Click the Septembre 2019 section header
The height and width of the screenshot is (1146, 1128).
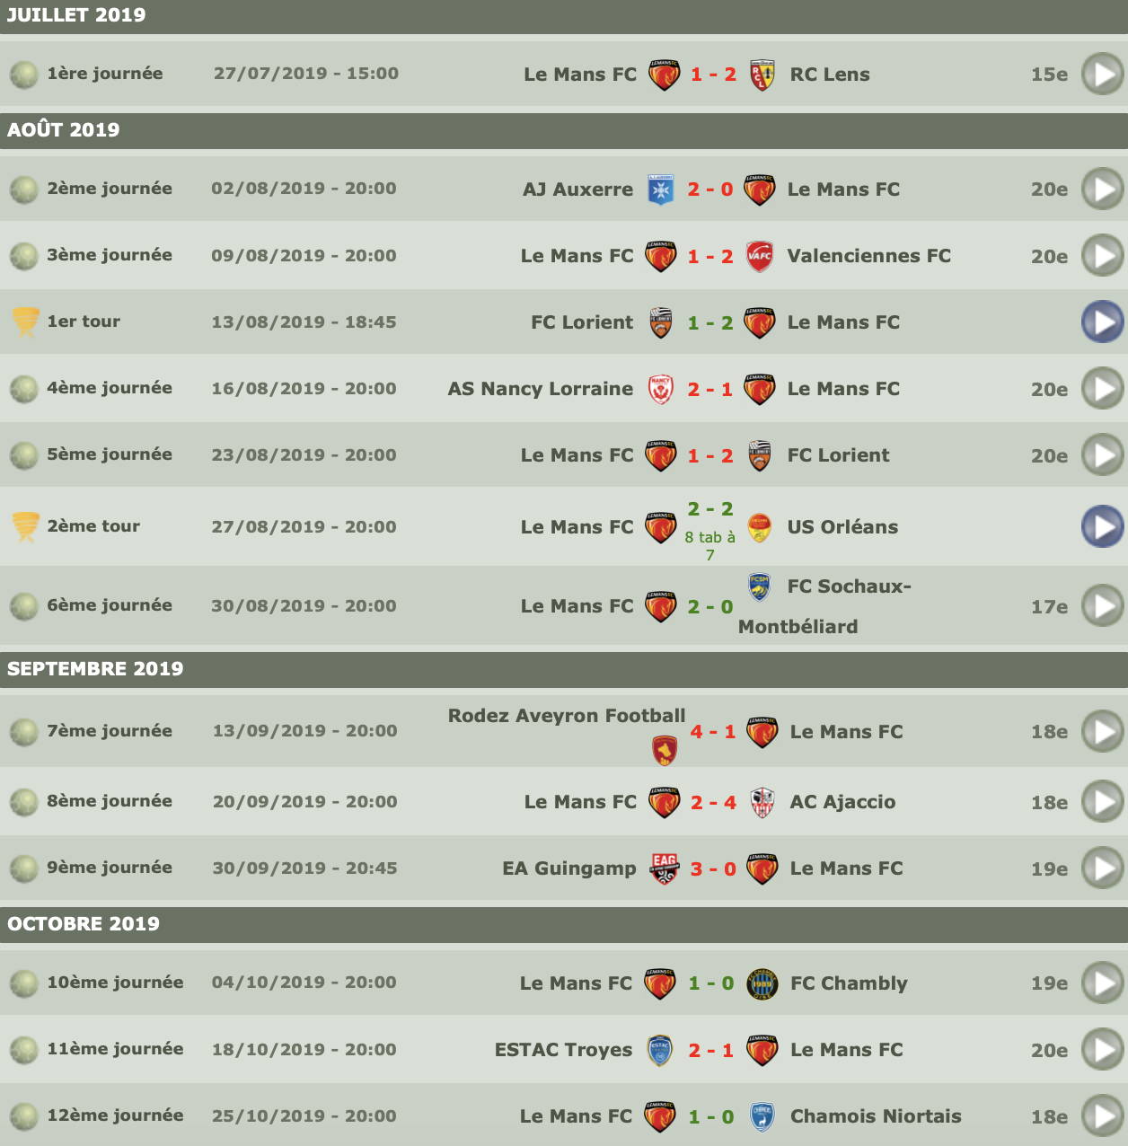pos(95,669)
